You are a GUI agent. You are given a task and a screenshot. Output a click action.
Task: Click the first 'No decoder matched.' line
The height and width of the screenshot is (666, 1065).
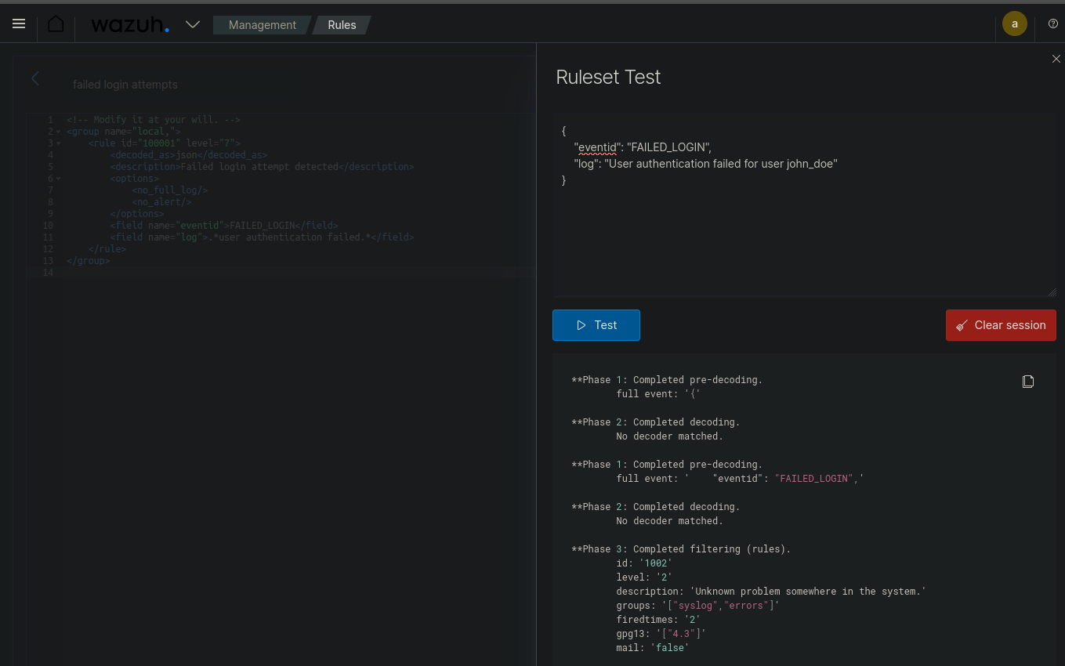tap(669, 436)
